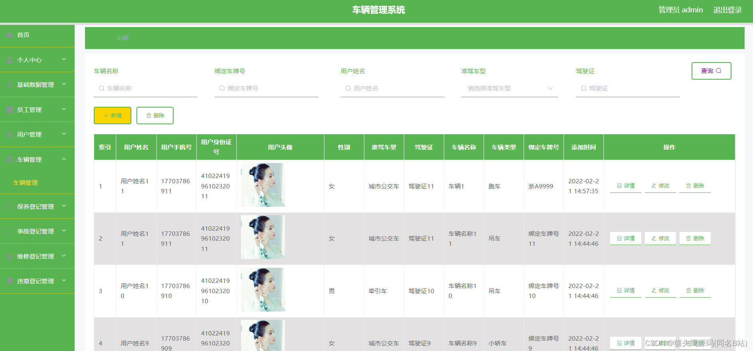Viewport: 753px width, 351px height.
Task: Expand the 个人中心 submenu chevron
Action: click(64, 59)
